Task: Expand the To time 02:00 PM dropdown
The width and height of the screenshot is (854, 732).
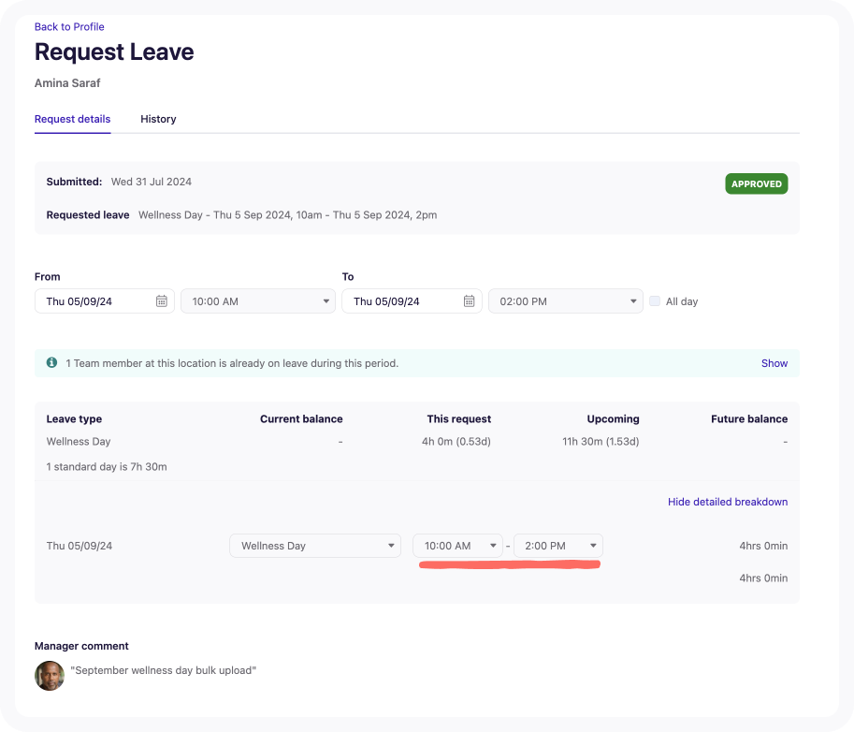Action: pos(565,301)
